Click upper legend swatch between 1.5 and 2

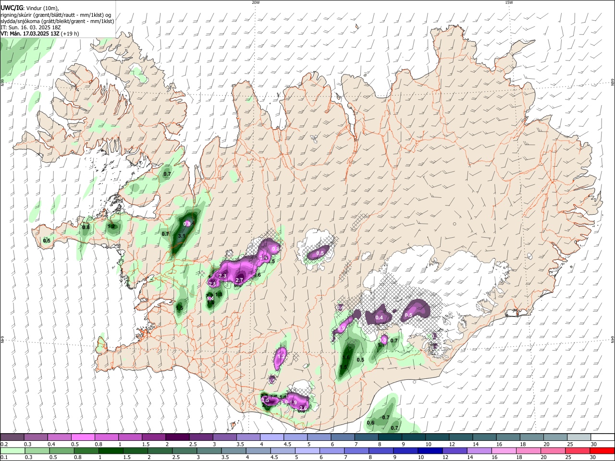click(x=153, y=437)
